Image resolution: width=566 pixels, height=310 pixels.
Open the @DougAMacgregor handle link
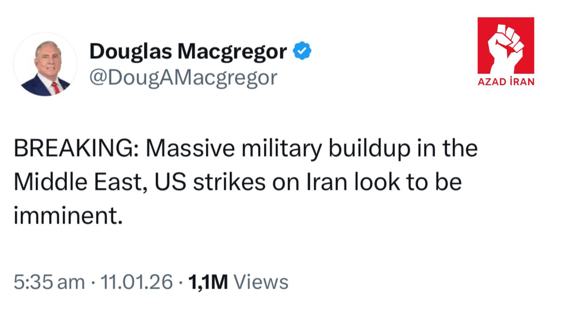click(x=184, y=77)
